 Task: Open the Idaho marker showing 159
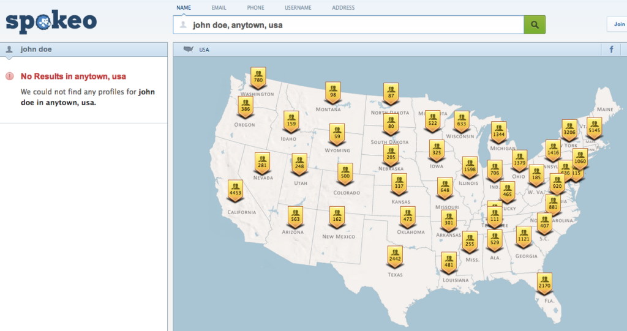pos(291,122)
